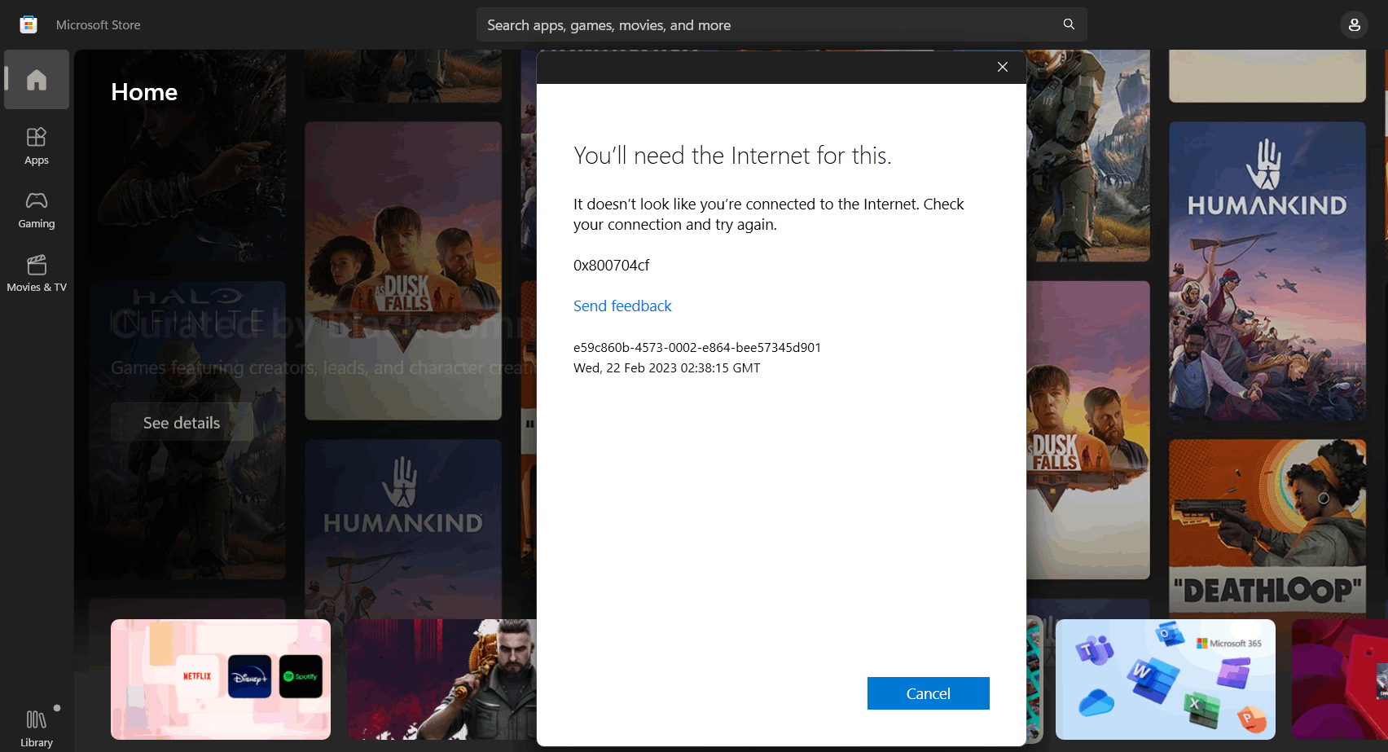Focus the Search apps, games, movies field
Viewport: 1388px width, 752px height.
point(782,24)
